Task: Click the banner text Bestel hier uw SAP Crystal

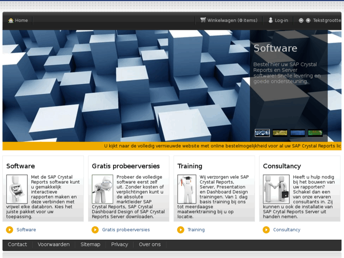Action: 285,64
